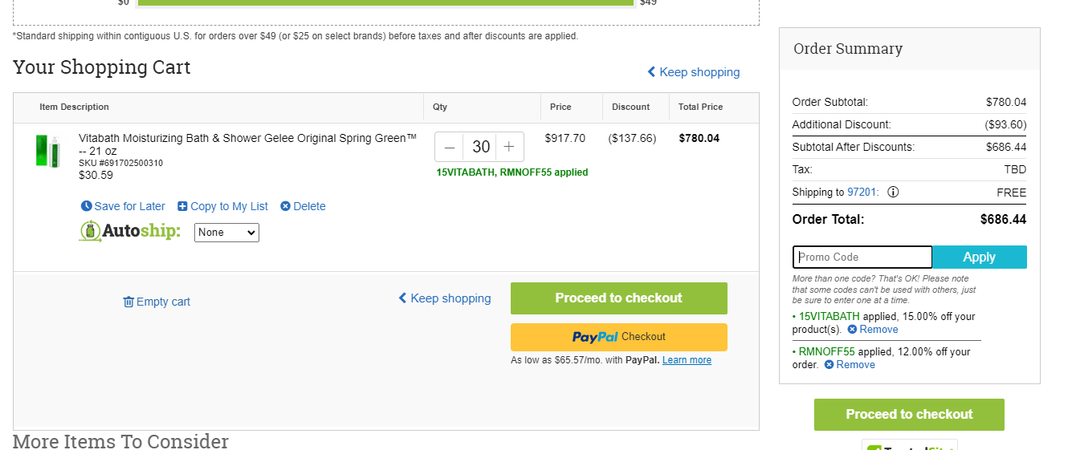This screenshot has width=1072, height=450.
Task: Click the Autoship logo icon
Action: click(x=91, y=231)
